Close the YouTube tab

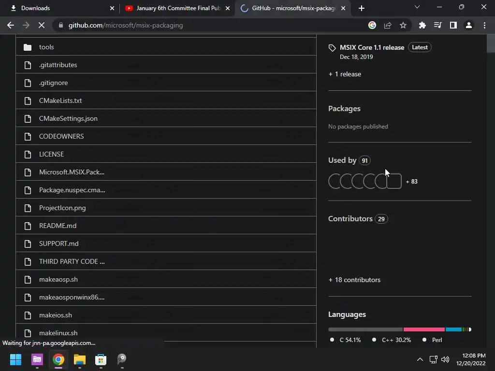228,8
